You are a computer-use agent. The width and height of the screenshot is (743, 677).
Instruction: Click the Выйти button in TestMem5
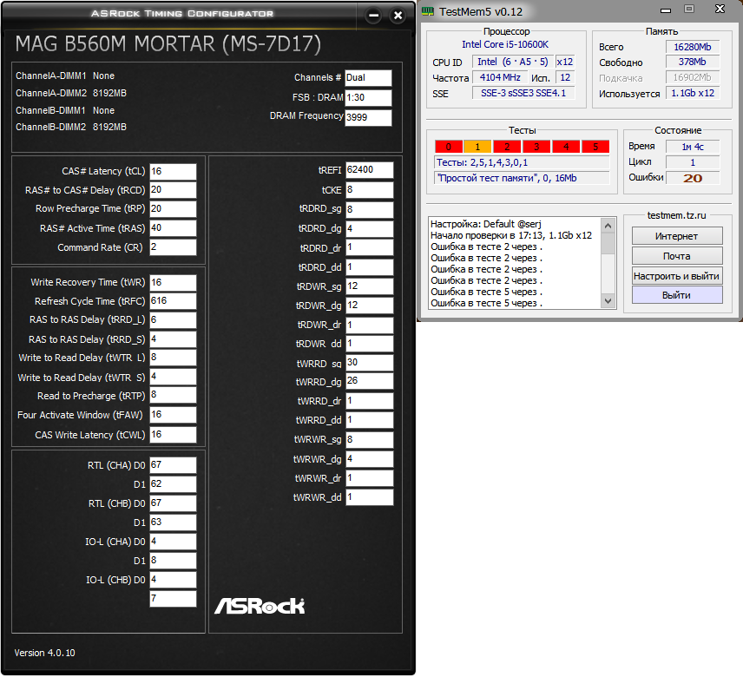(x=677, y=295)
